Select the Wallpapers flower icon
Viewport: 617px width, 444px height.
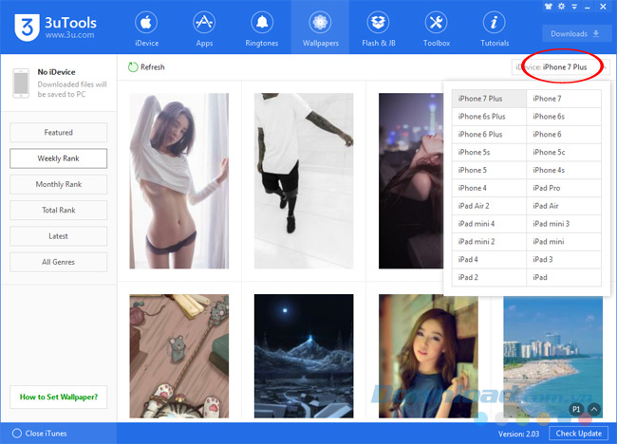[x=320, y=23]
